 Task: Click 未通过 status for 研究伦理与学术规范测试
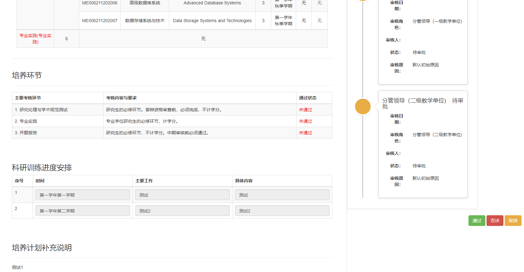305,110
